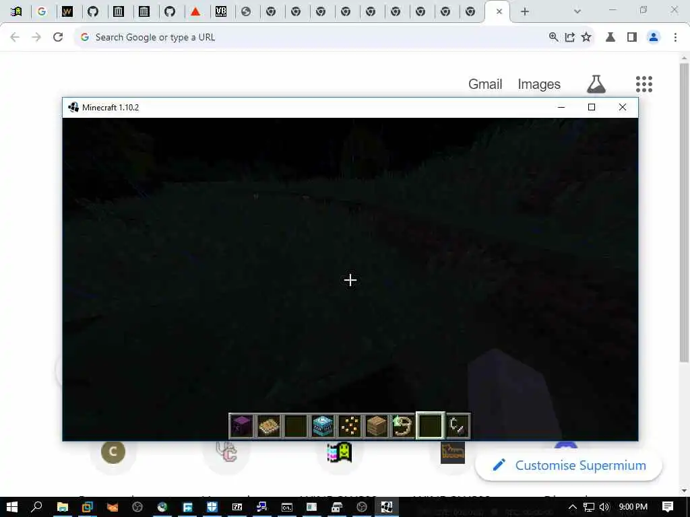Open the volume control in tray
The height and width of the screenshot is (517, 690).
604,507
